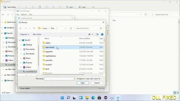Click New folder in File Explorer toolbar
This screenshot has height=101, width=180.
[10, 7]
